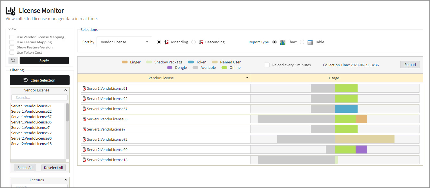Click the Usage column header
This screenshot has width=430, height=188.
336,78
